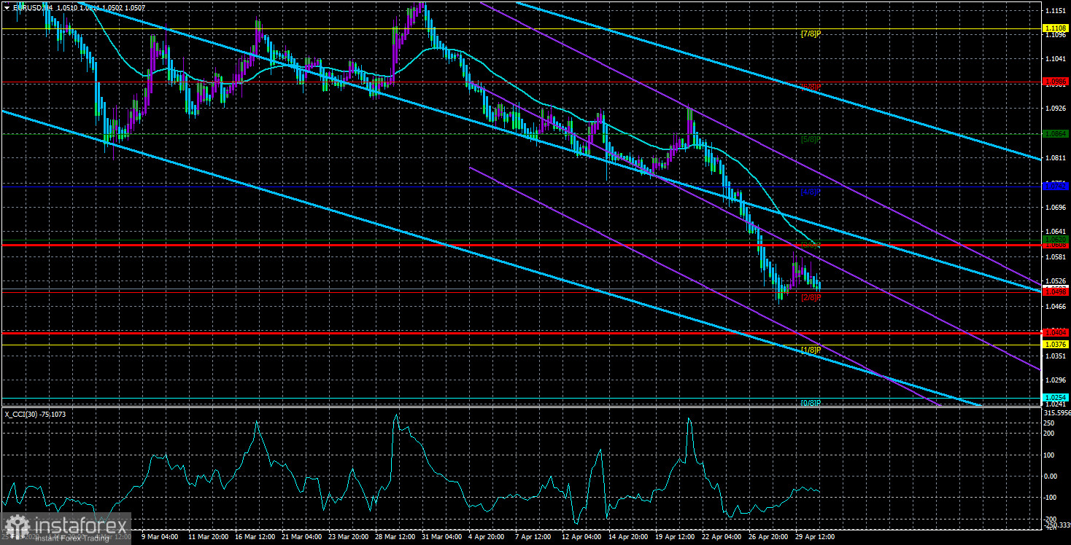The height and width of the screenshot is (545, 1071).
Task: Click the [1/8]P Murray level label
Action: coord(811,350)
